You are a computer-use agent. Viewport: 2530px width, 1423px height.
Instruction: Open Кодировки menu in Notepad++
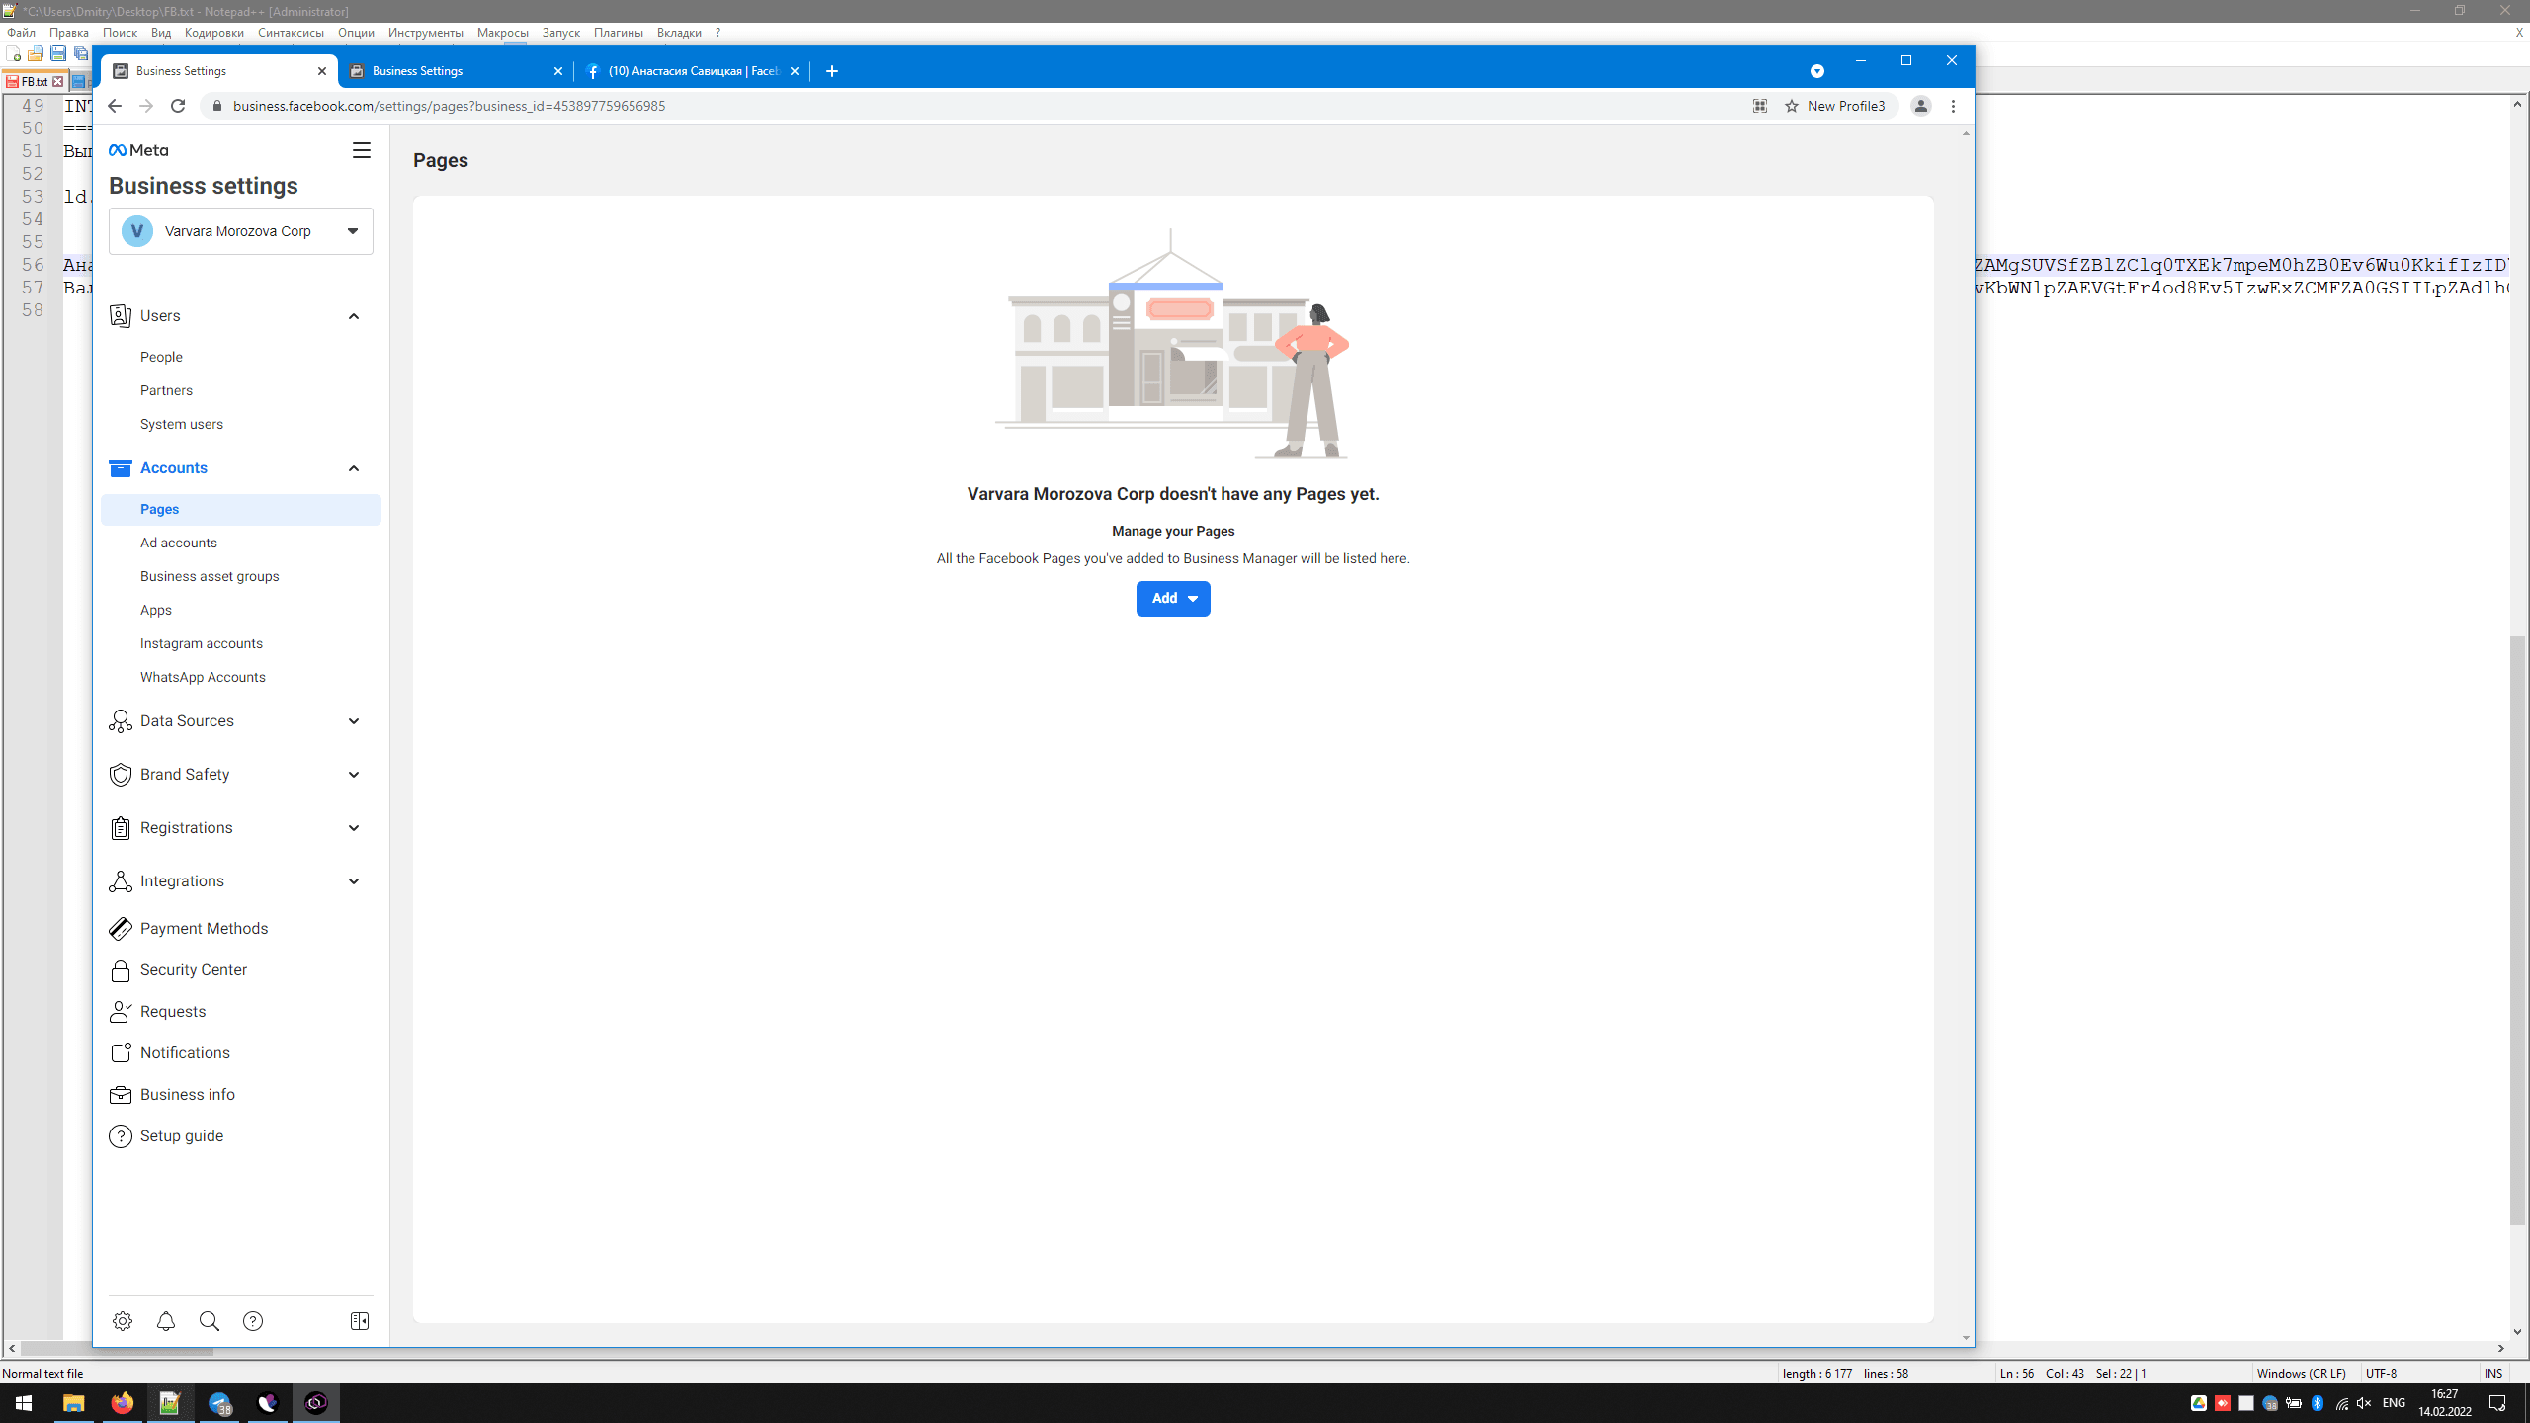(213, 33)
